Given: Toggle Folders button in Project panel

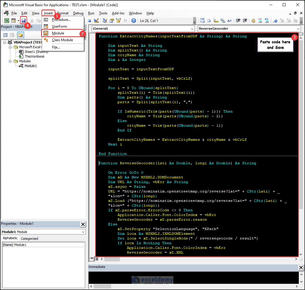Looking at the screenshot, I should coord(20,35).
